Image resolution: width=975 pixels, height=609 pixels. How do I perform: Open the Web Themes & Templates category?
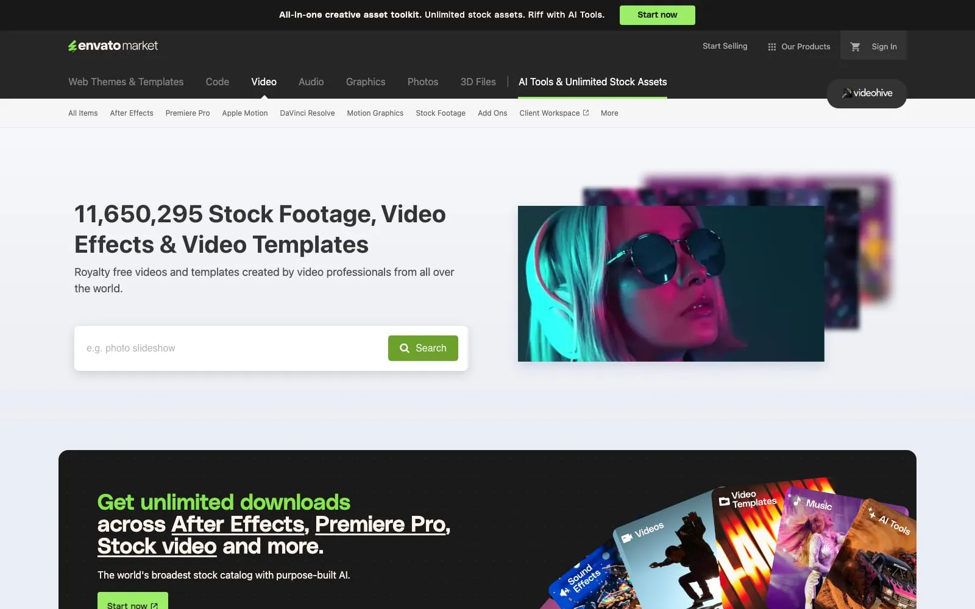coord(126,82)
